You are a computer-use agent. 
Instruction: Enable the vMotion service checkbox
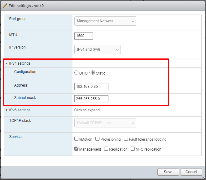pos(77,139)
